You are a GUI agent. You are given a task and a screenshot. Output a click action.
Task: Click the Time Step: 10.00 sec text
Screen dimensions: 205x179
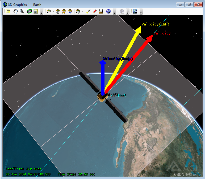pos(77,174)
